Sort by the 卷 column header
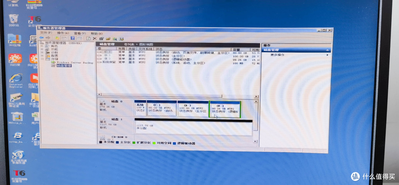Image resolution: width=399 pixels, height=185 pixels. pyautogui.click(x=106, y=49)
